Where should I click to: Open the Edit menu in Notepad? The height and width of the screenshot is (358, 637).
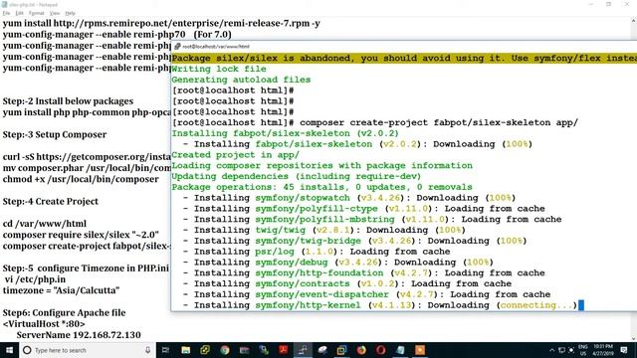click(19, 13)
